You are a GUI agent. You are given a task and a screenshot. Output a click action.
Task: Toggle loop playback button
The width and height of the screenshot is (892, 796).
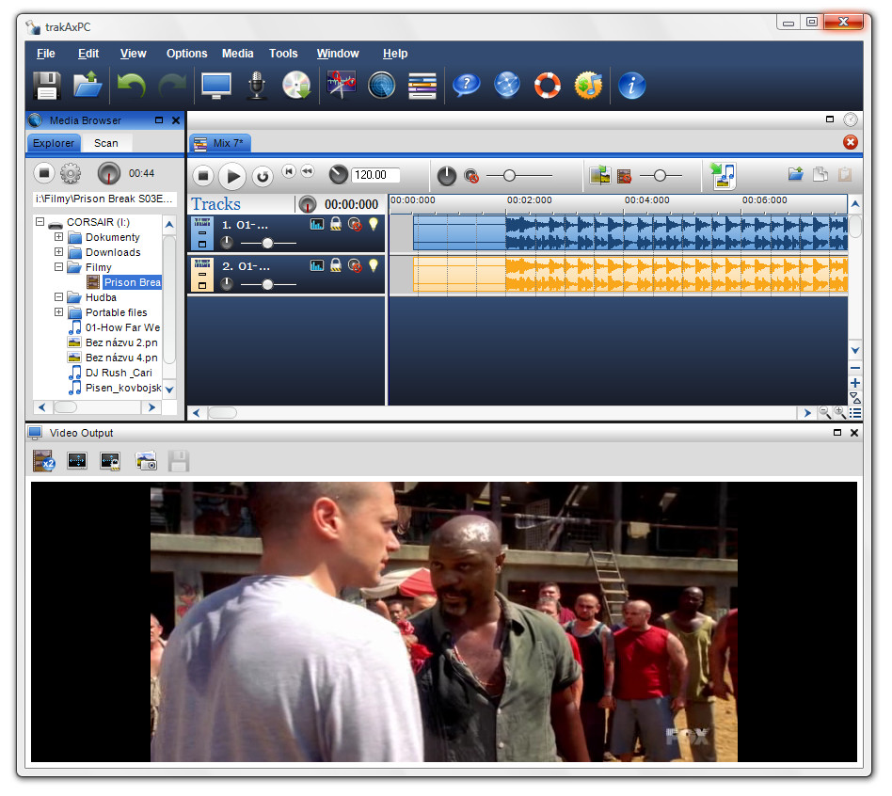click(x=263, y=176)
